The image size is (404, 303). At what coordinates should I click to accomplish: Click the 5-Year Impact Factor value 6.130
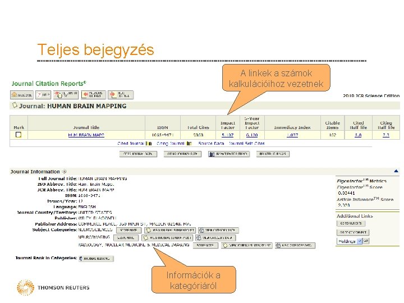click(x=252, y=135)
